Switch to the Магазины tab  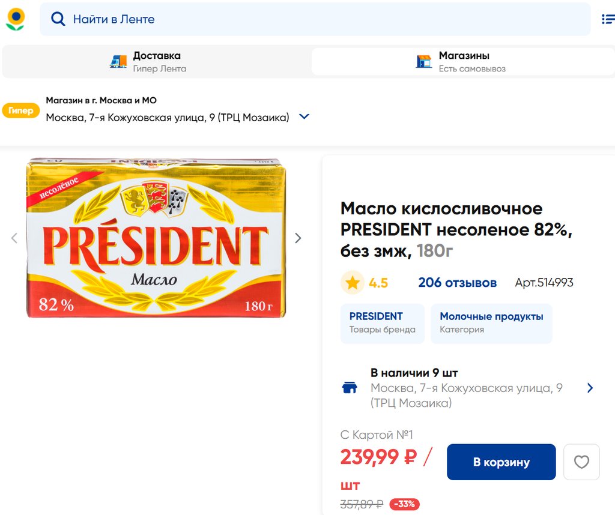click(x=463, y=61)
